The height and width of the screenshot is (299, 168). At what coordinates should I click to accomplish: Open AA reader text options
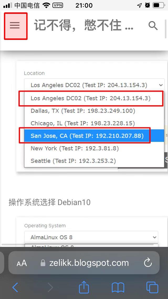22,263
